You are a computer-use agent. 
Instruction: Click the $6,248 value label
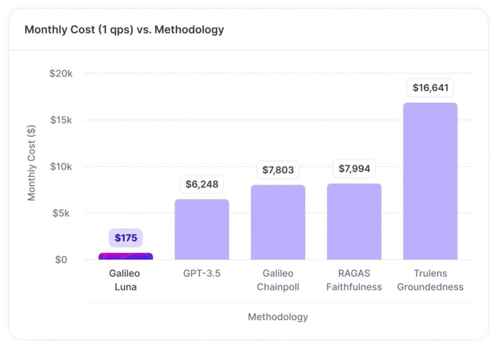[x=202, y=184]
